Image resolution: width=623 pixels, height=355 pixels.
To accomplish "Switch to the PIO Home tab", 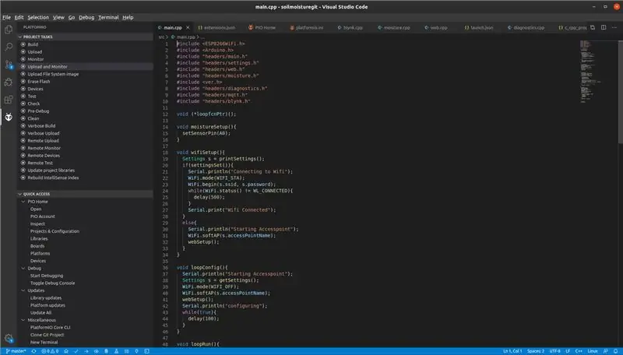I will pyautogui.click(x=262, y=27).
